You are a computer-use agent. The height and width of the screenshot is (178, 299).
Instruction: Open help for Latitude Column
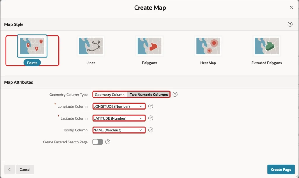(x=151, y=118)
